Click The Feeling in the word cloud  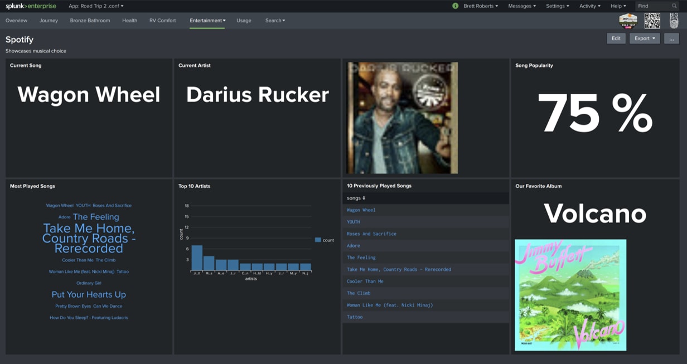click(96, 217)
